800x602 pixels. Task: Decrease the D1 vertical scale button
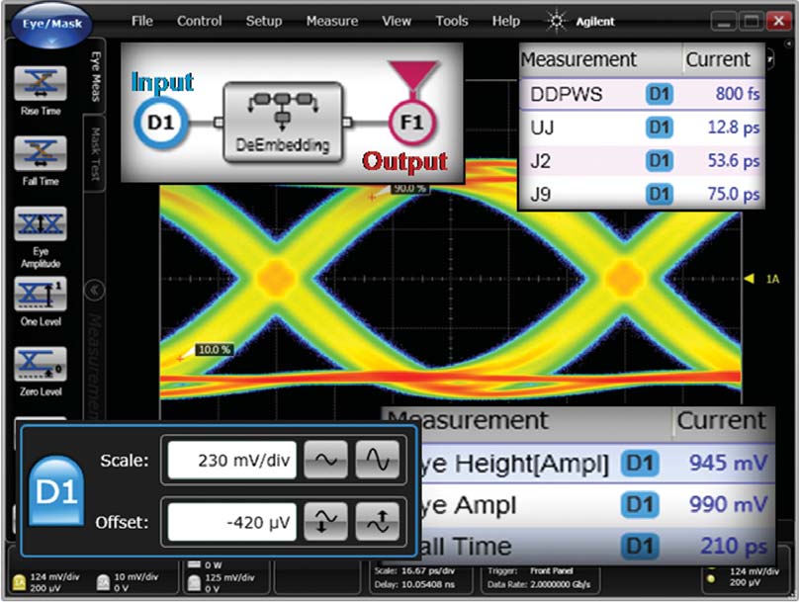pyautogui.click(x=324, y=460)
